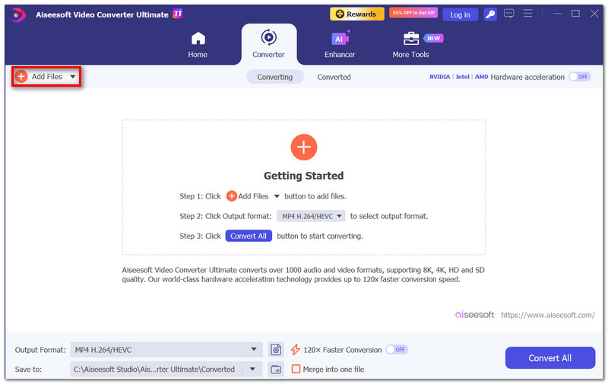Screen dimensions: 608x384
Task: Switch to the Converter tab
Action: point(269,44)
